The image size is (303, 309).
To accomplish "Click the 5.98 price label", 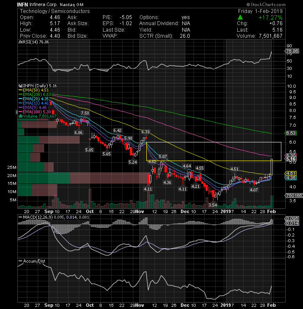I will click(128, 138).
